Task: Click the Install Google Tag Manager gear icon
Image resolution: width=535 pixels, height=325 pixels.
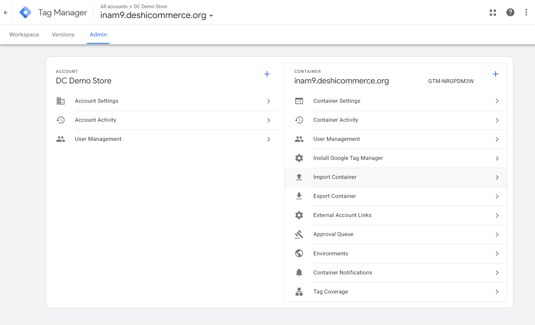Action: [299, 158]
